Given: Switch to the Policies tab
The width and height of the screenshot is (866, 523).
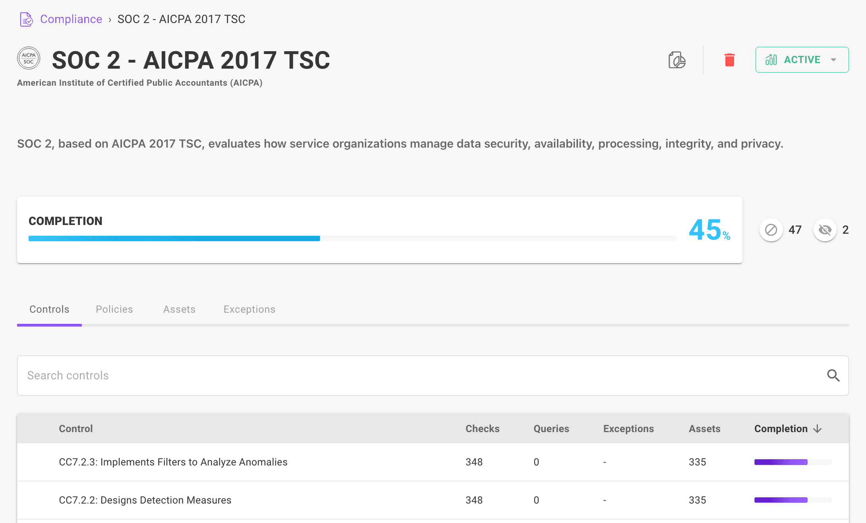Looking at the screenshot, I should tap(114, 309).
